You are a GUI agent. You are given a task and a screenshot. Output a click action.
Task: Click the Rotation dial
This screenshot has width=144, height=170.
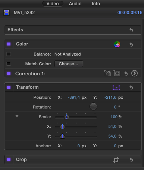(93, 107)
